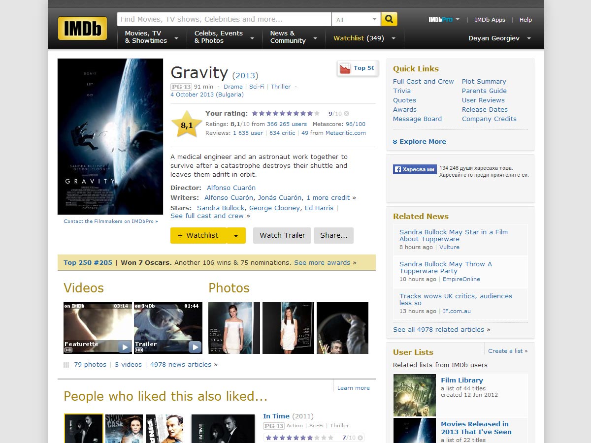Open the search category All dropdown
591x443 pixels.
356,19
